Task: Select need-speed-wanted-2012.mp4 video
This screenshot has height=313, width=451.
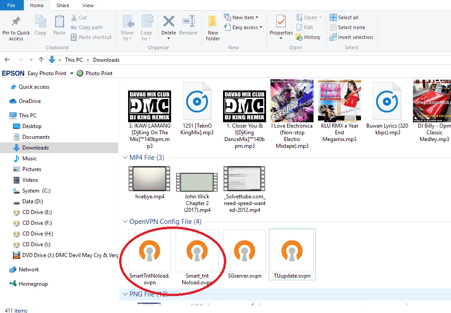Action: pos(245,179)
